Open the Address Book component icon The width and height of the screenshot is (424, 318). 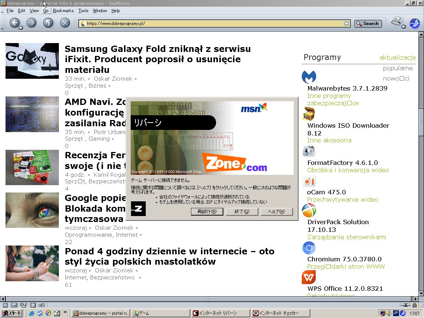point(33,305)
